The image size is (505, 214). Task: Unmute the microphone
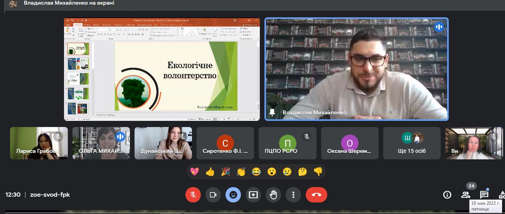[193, 195]
